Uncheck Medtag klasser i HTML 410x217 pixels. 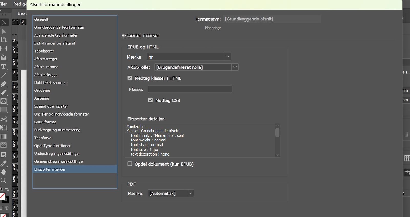click(x=130, y=78)
